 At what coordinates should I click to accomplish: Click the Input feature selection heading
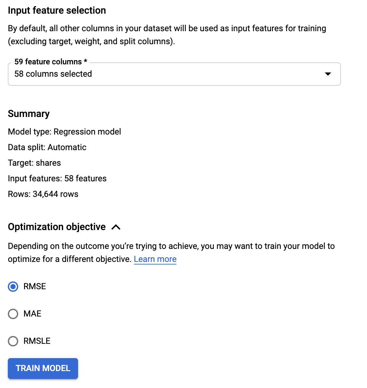tap(57, 10)
